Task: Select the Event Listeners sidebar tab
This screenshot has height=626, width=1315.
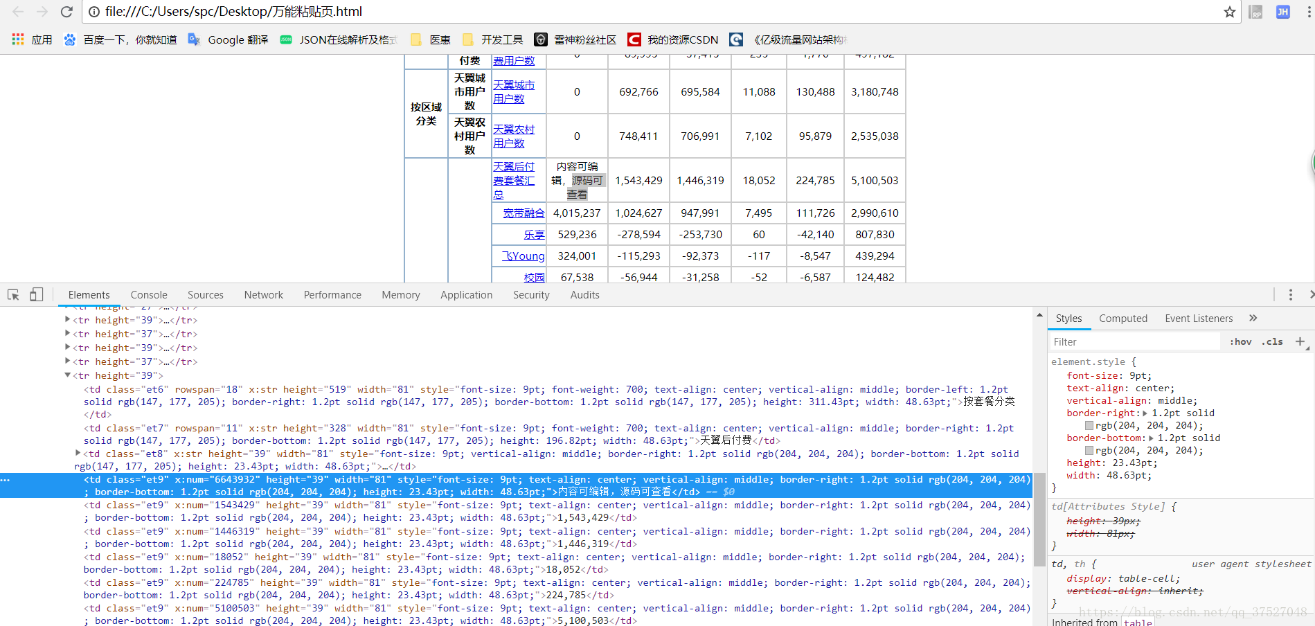Action: tap(1199, 319)
